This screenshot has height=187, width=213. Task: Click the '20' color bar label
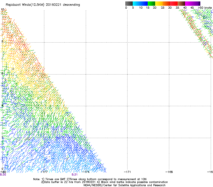click(155, 8)
